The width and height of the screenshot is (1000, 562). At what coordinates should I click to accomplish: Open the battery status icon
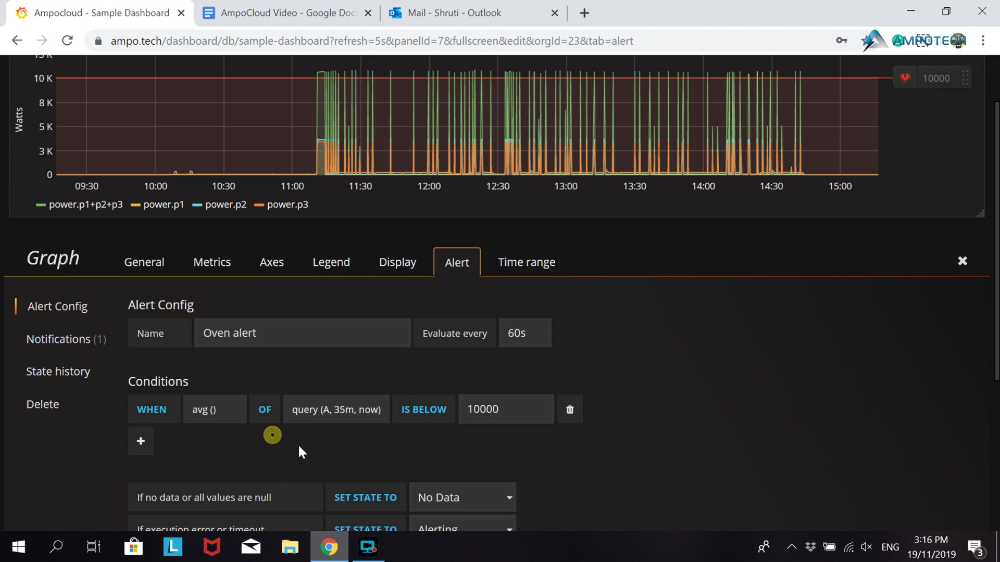829,547
